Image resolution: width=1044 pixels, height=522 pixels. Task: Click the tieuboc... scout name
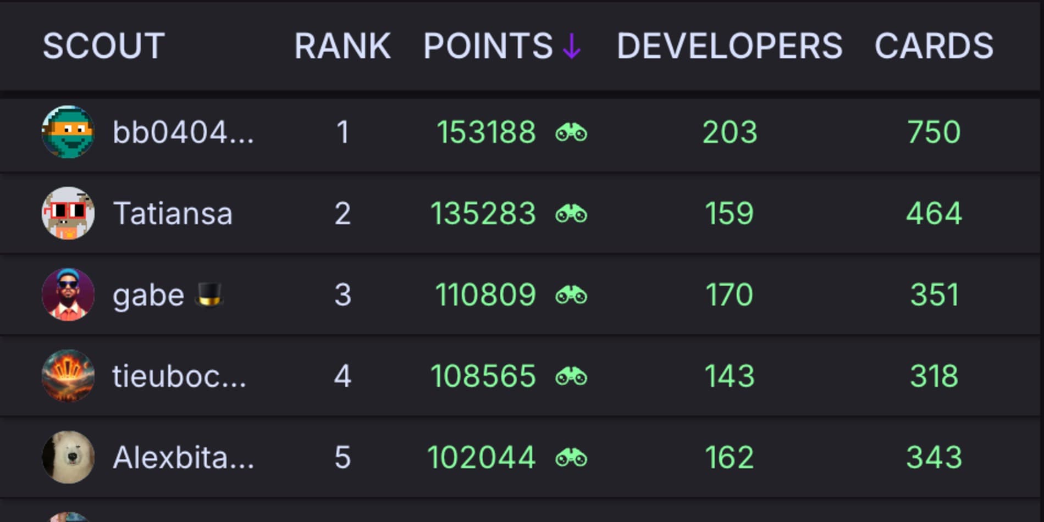[x=179, y=376]
